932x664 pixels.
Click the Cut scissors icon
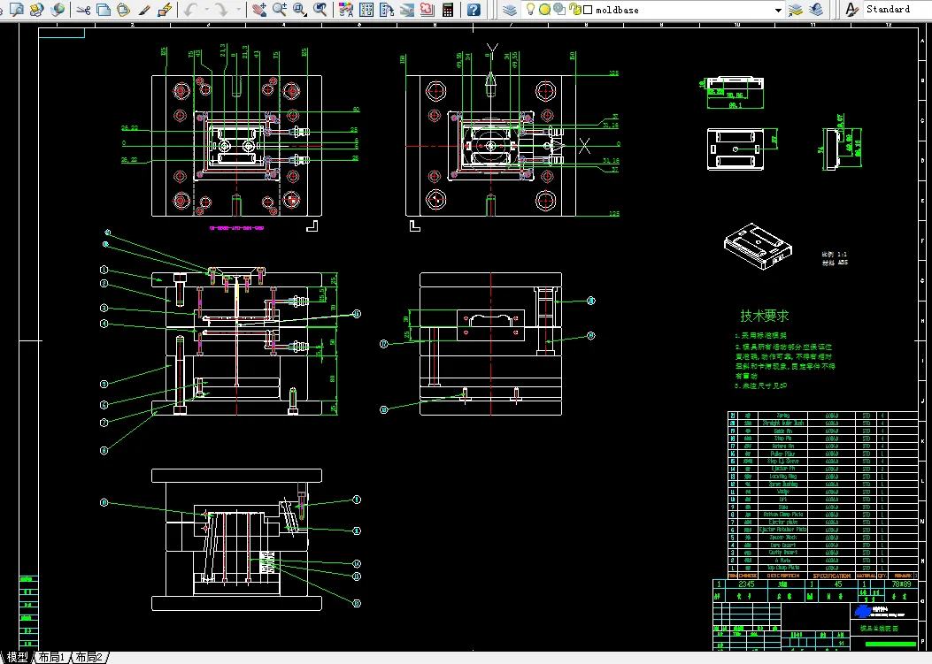(83, 9)
